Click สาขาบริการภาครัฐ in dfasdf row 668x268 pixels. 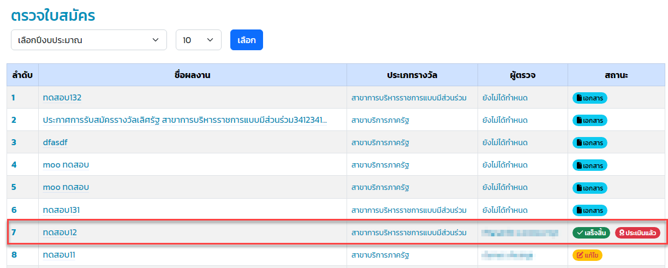(x=380, y=143)
